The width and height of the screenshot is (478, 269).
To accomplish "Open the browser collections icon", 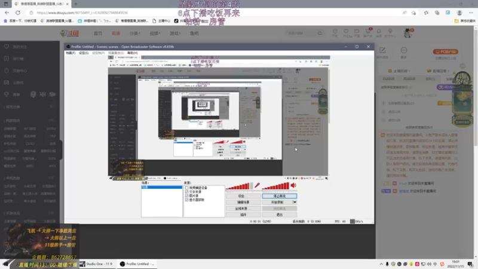I will (437, 13).
